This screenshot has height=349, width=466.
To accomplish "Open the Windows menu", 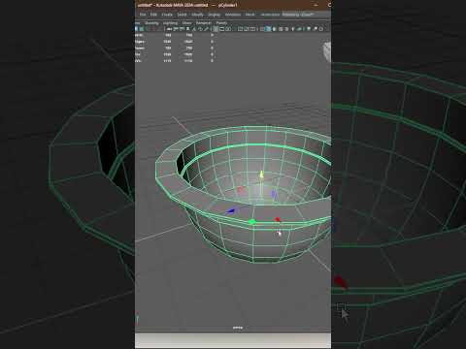I will (233, 15).
